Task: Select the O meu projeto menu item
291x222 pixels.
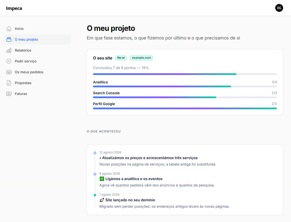Action: [38, 39]
